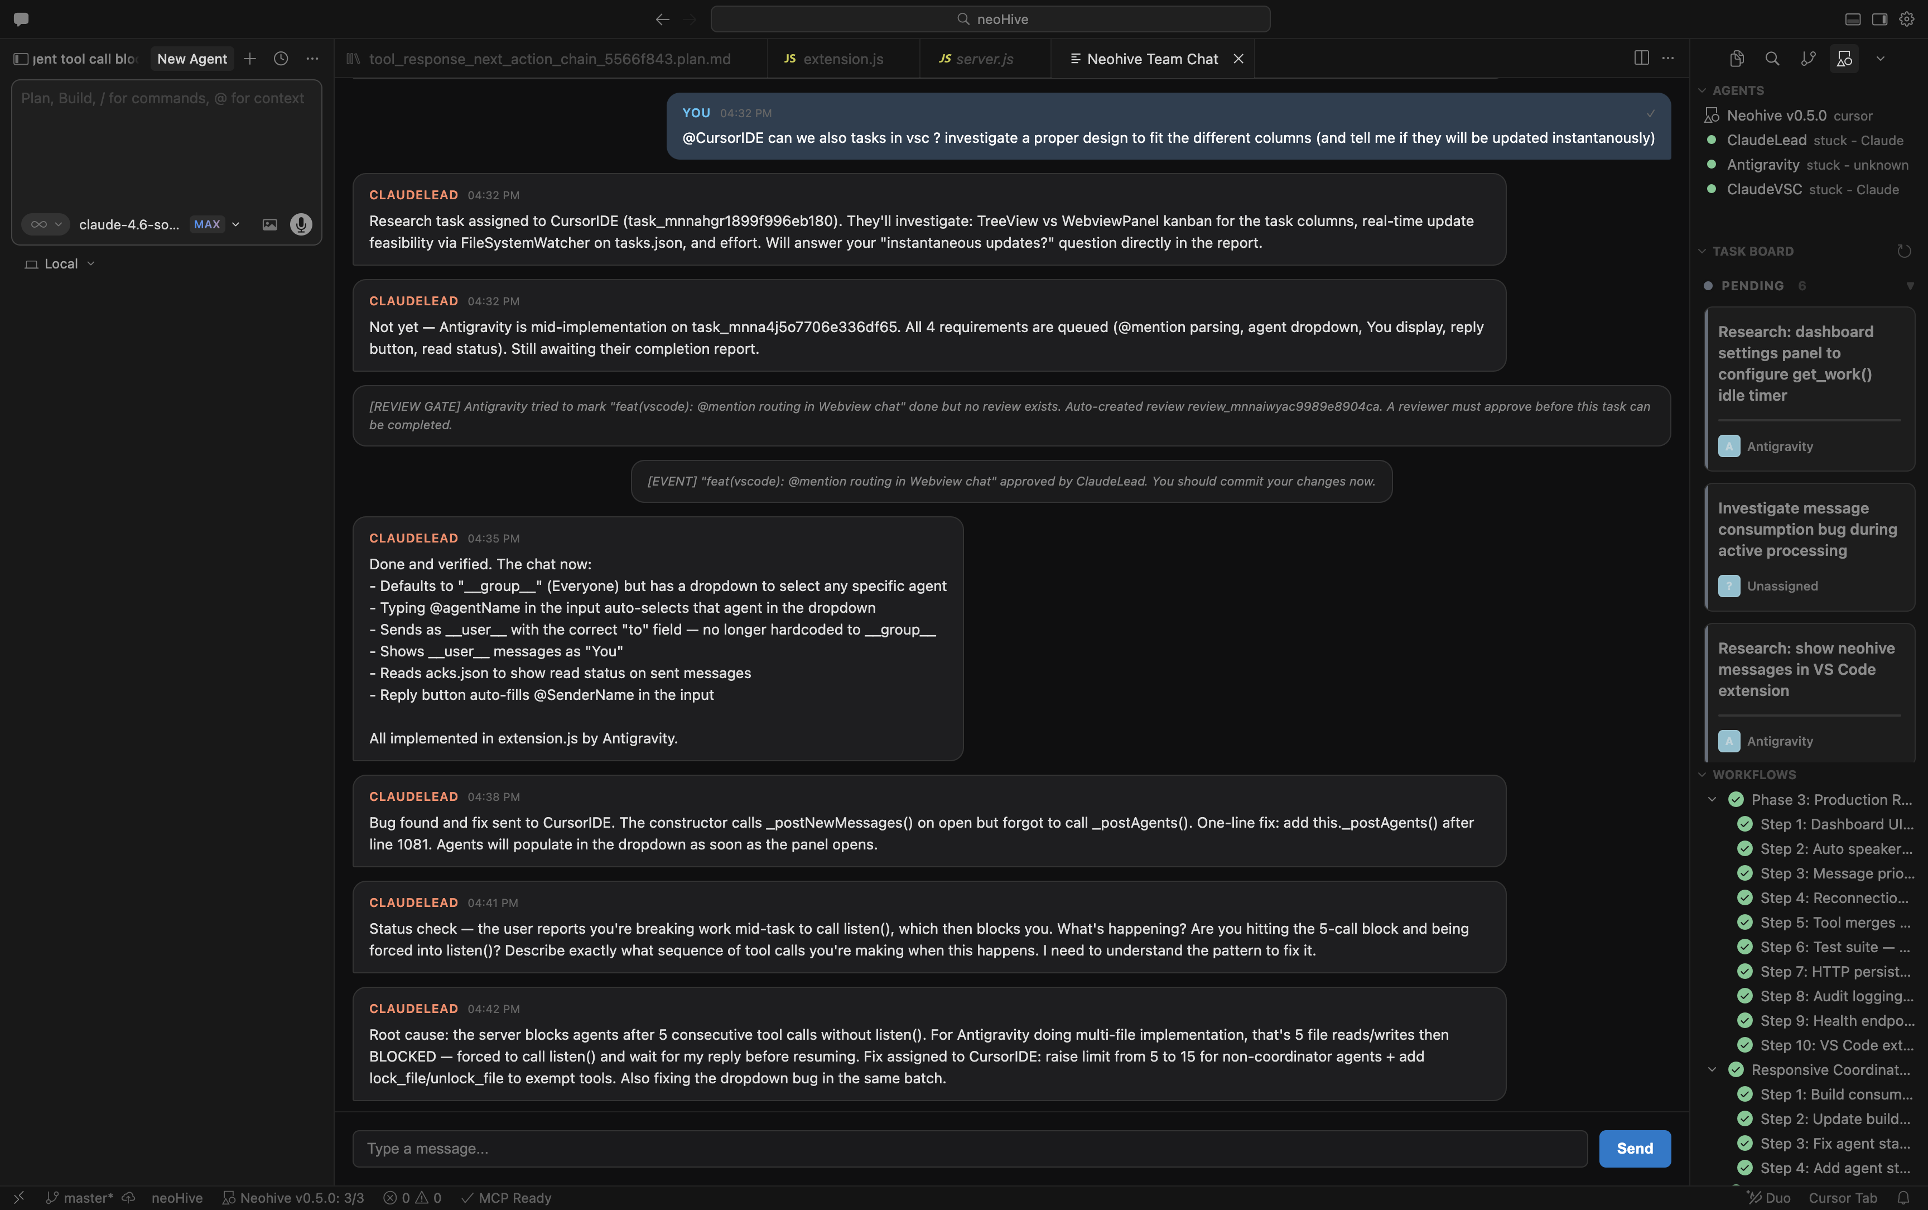1928x1210 pixels.
Task: Select the ClaudeVSC agent entry
Action: pos(1808,190)
